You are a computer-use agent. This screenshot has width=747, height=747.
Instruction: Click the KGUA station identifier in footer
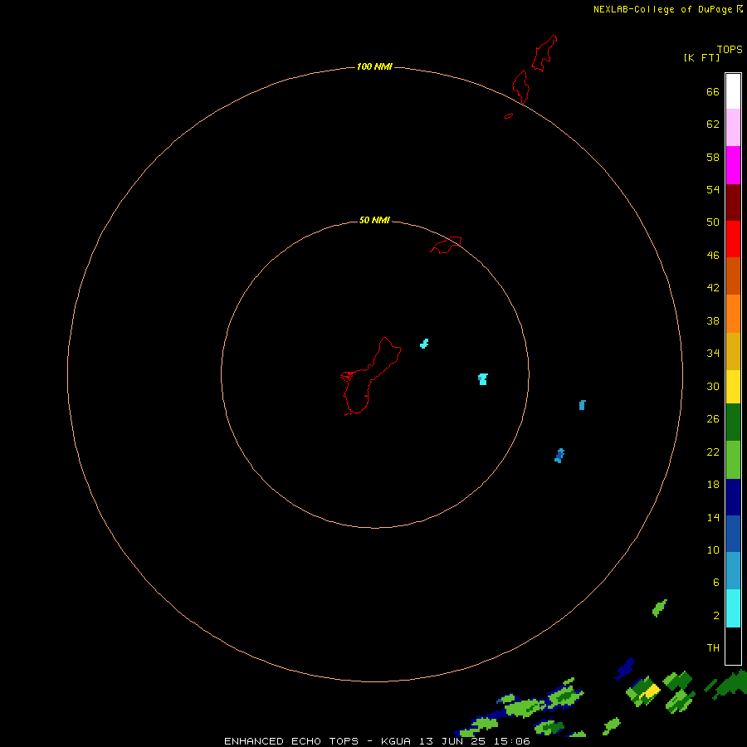coord(398,741)
